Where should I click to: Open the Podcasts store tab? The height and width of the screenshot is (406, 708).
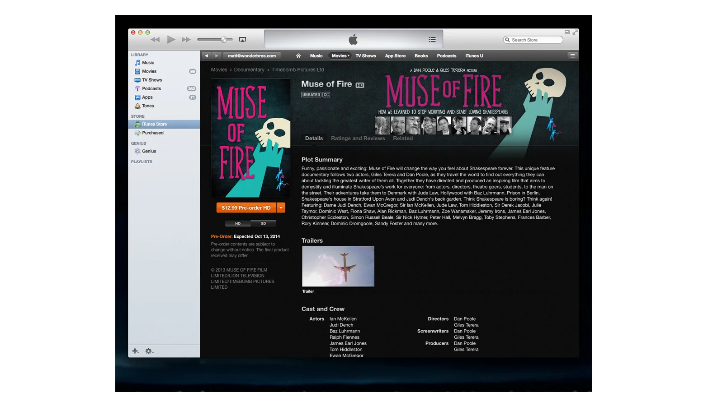pos(446,56)
